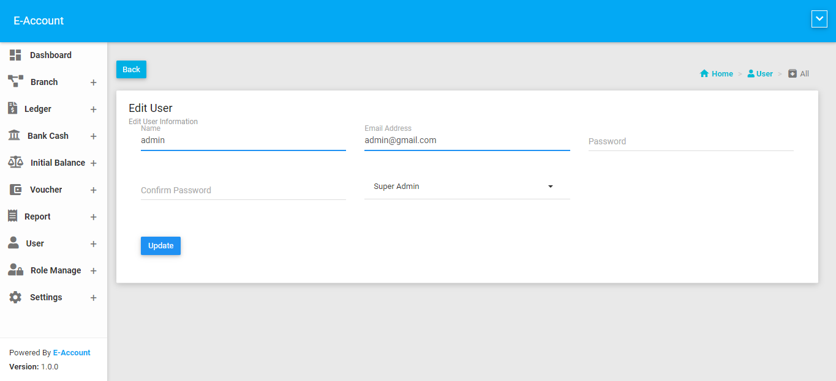Click the Voucher wallet icon
Screen dimensions: 836x381
pyautogui.click(x=15, y=190)
